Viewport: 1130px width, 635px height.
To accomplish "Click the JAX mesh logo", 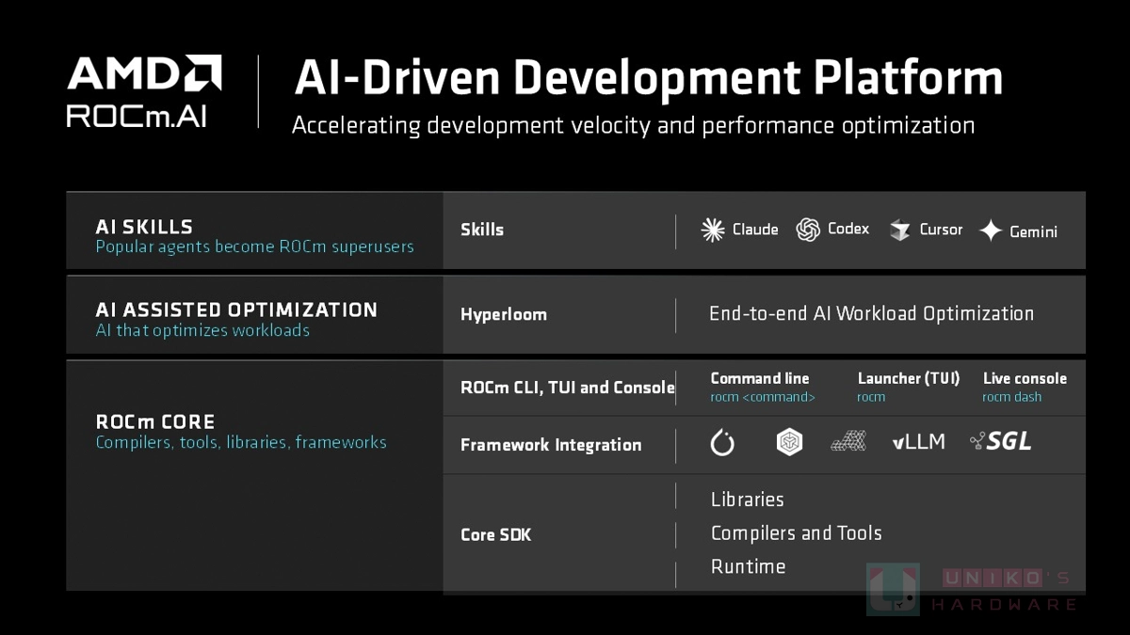I will (848, 441).
